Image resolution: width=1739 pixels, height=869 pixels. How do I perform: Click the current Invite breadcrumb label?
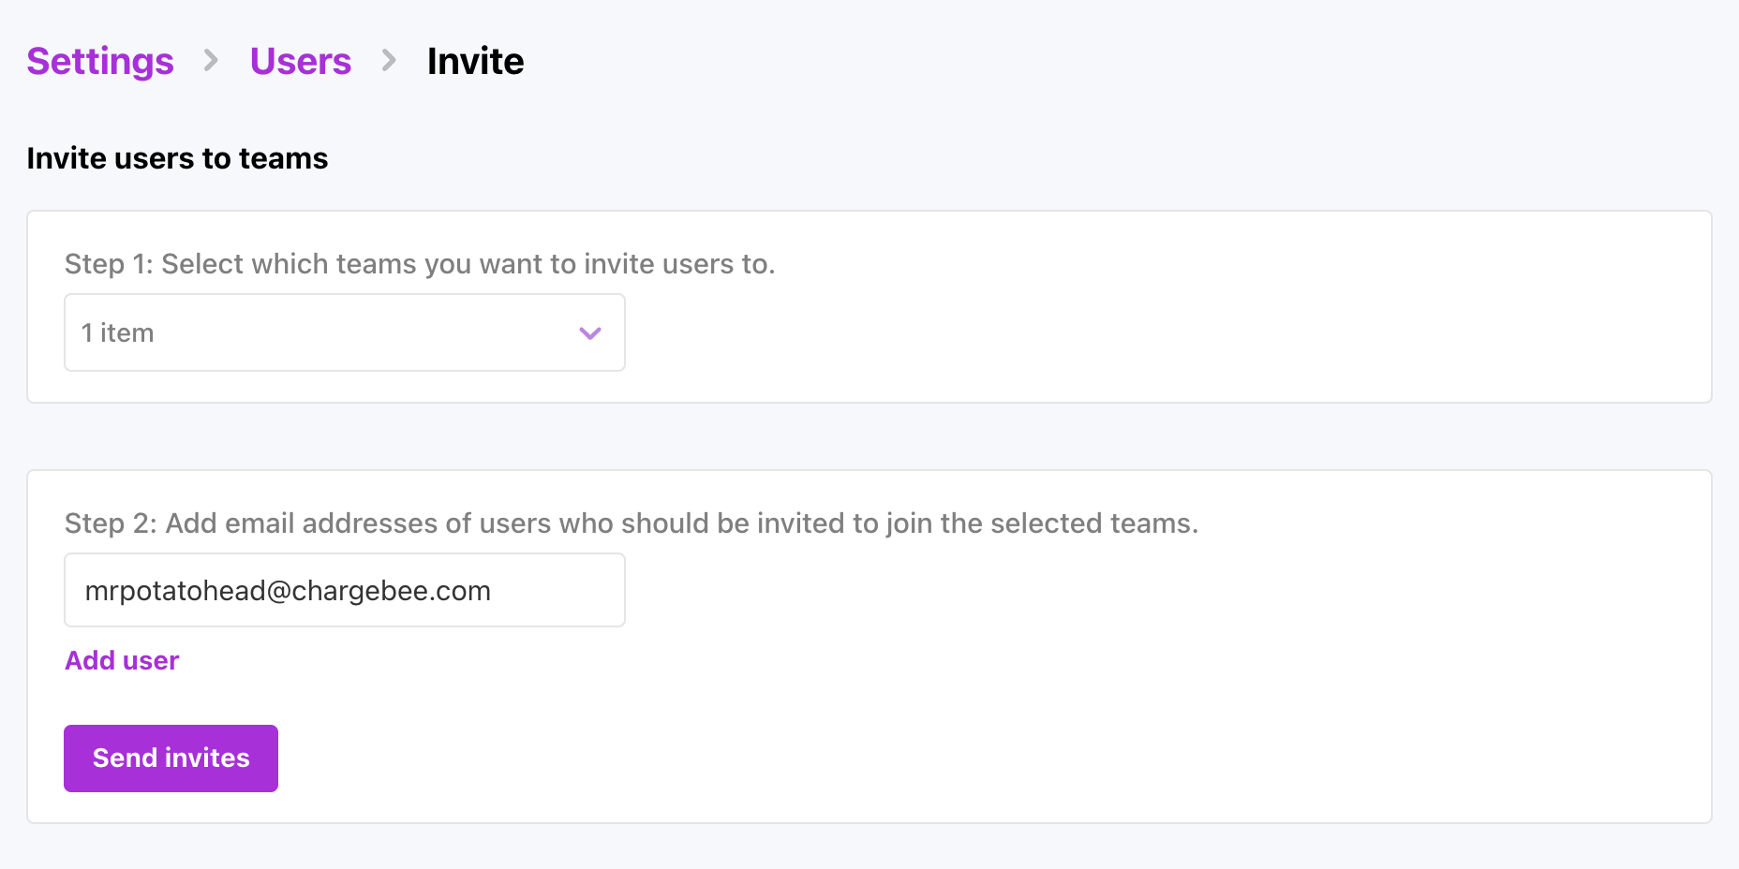(475, 62)
